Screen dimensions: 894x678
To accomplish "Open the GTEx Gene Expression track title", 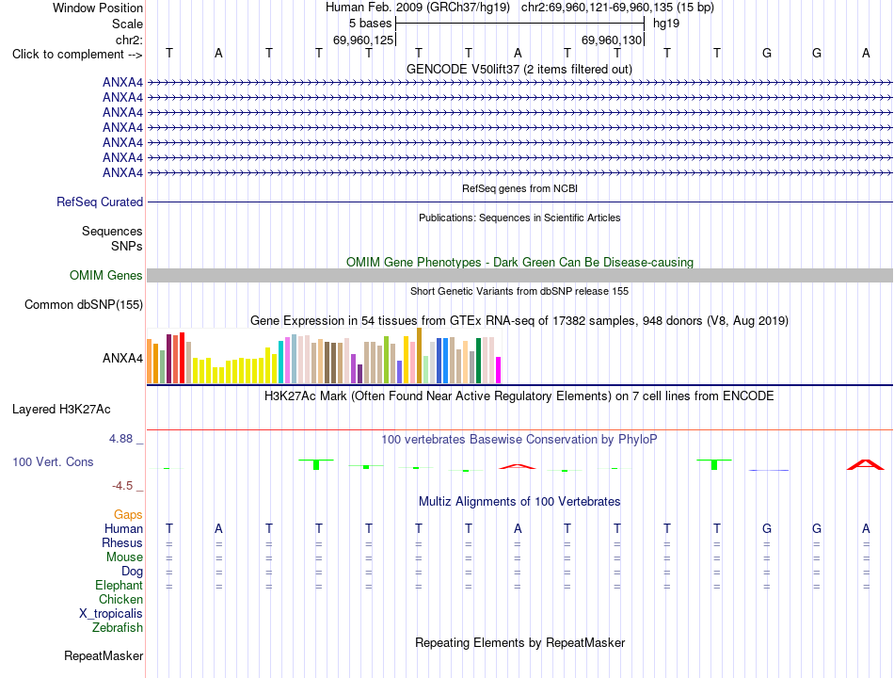I will 519,321.
